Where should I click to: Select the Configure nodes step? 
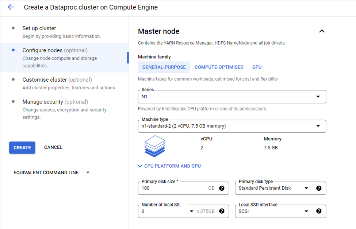65,58
